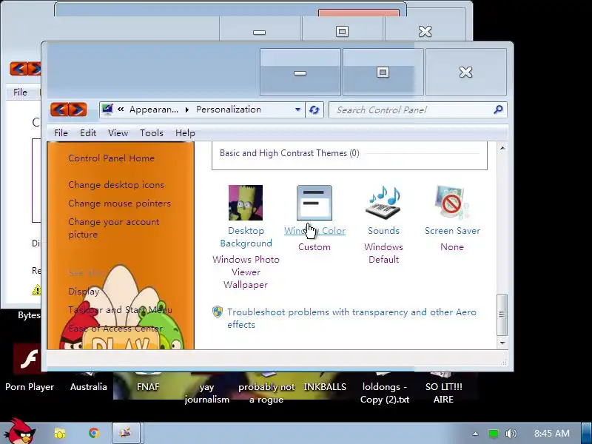This screenshot has width=592, height=444.
Task: Open Taskbar and Start Menu link
Action: (x=120, y=310)
